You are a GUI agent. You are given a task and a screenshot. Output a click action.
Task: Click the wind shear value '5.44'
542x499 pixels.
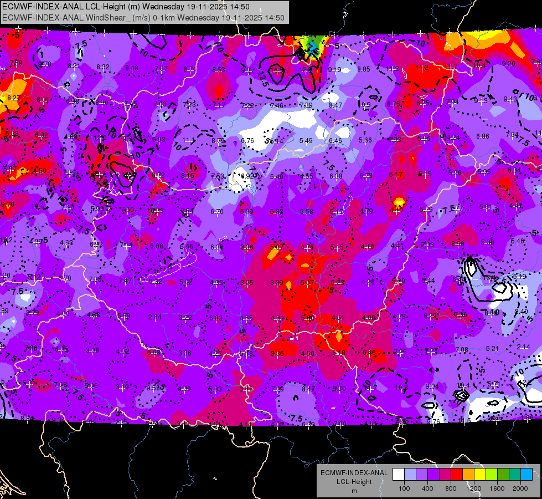[x=429, y=281]
